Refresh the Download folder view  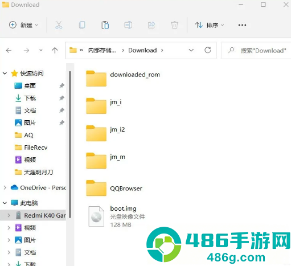[208, 50]
